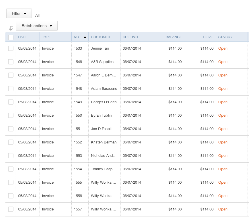Tick the checkbox for Jon D Fasoli
249x221 pixels.
click(11, 129)
